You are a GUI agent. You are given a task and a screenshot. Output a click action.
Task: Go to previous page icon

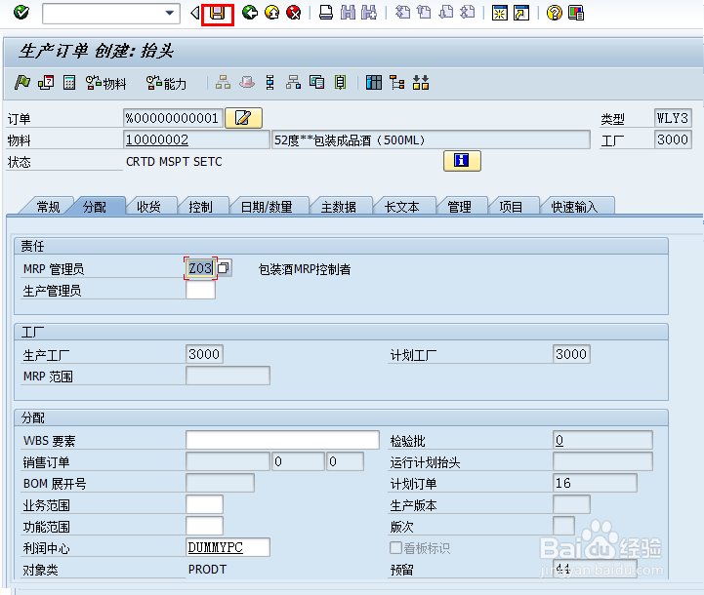424,13
